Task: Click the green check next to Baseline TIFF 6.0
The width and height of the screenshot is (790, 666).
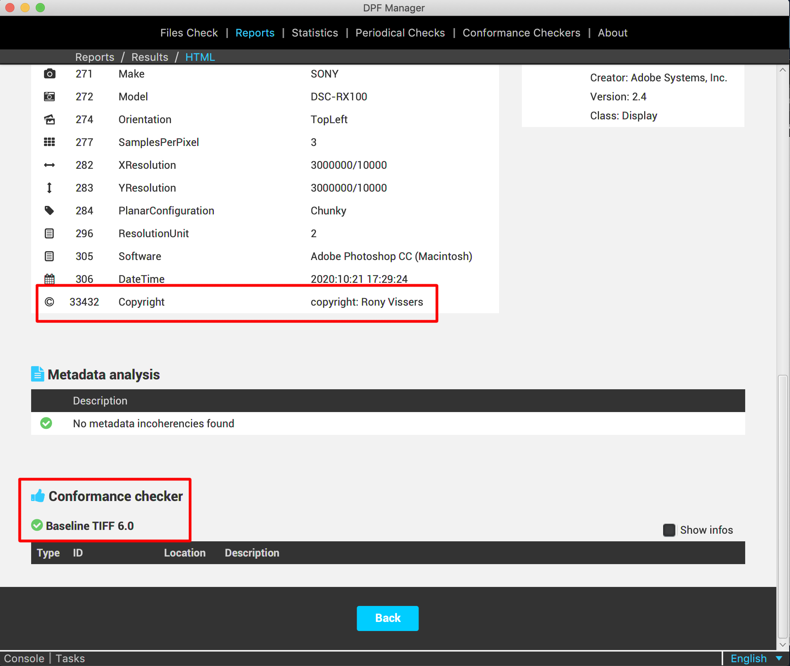Action: pyautogui.click(x=37, y=525)
